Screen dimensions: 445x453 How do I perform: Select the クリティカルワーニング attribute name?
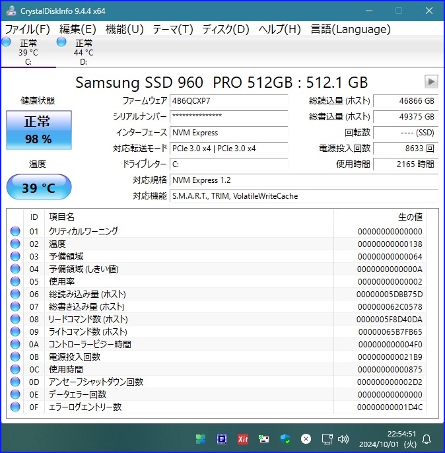tap(83, 231)
